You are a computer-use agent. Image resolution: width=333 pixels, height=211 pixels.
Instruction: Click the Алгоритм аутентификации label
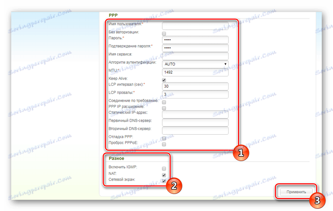tap(132, 62)
